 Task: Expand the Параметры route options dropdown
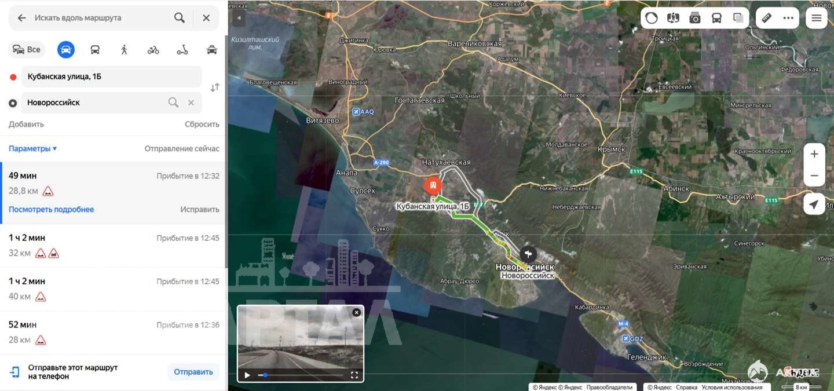(x=32, y=149)
